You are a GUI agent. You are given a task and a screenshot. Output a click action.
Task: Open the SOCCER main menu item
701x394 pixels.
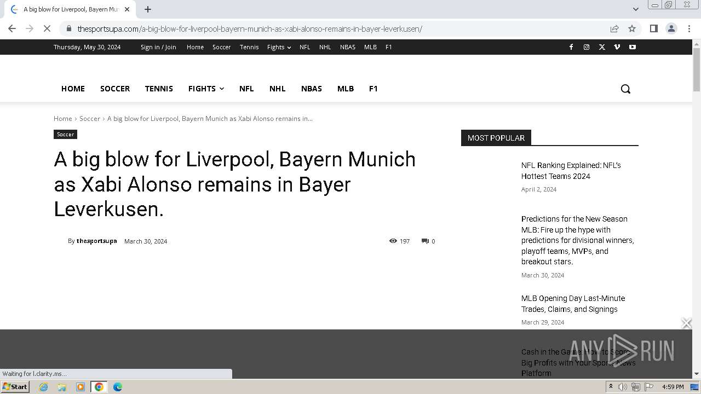pyautogui.click(x=115, y=89)
